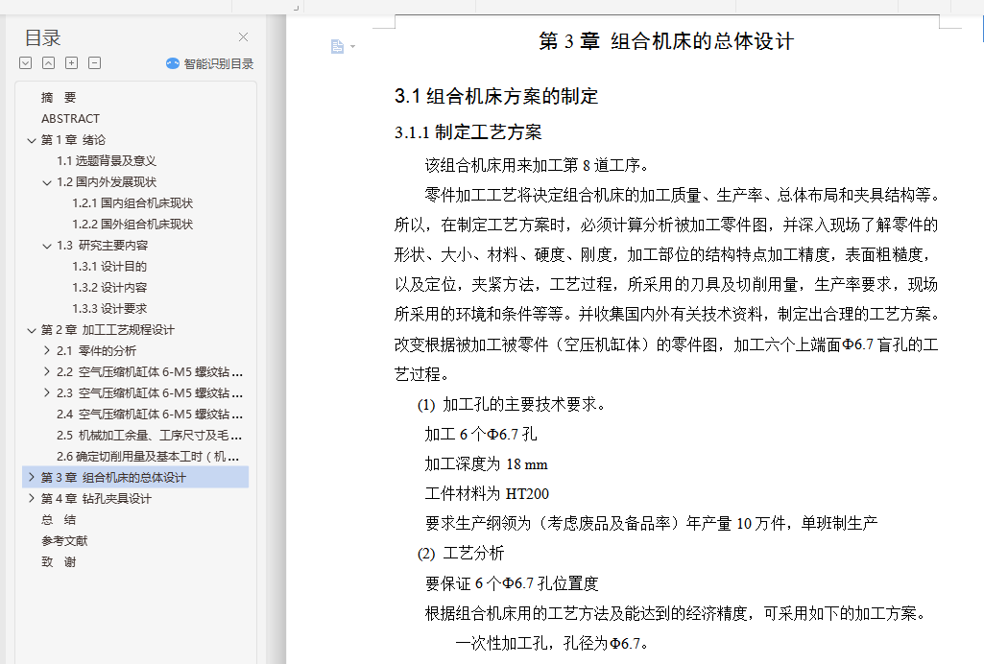Viewport: 984px width, 664px height.
Task: Go to 参考文献 in outline
Action: click(64, 540)
